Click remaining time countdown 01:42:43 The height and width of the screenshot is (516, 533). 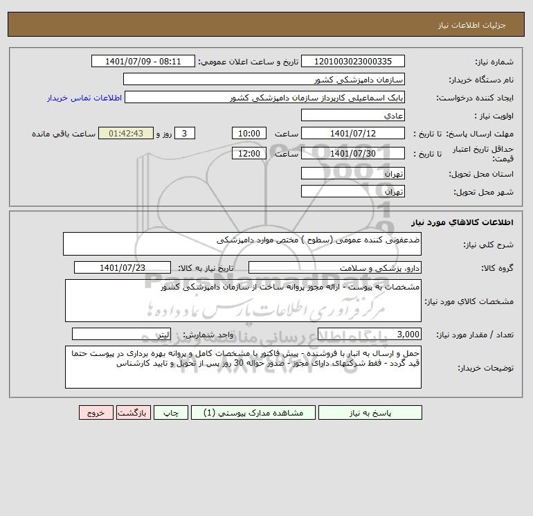click(x=126, y=134)
